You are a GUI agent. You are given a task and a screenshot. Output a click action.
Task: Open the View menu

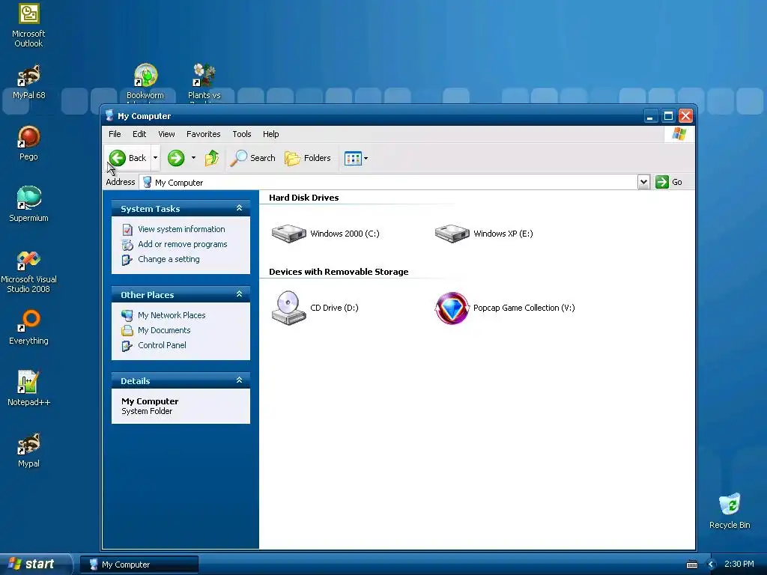pyautogui.click(x=166, y=134)
